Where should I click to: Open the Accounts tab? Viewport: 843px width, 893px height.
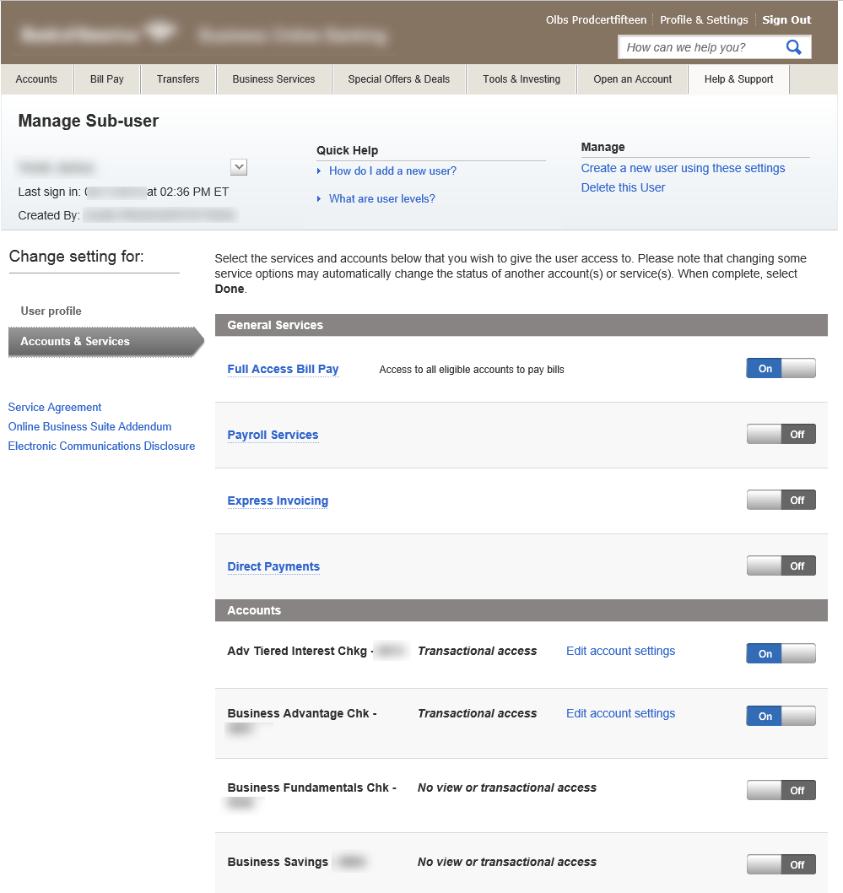coord(36,79)
